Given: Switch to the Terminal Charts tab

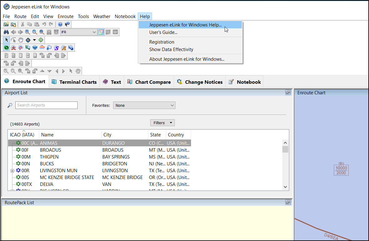Looking at the screenshot, I should pyautogui.click(x=74, y=82).
